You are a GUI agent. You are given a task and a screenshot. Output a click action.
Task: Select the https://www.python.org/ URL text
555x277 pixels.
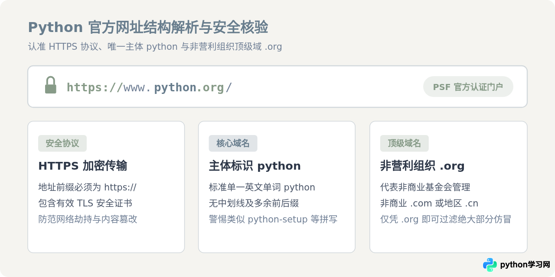(x=149, y=87)
